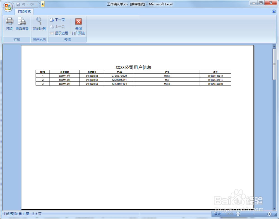Click status text 打印预览: 第 1 页 共 5 页
The width and height of the screenshot is (279, 219).
(23, 214)
